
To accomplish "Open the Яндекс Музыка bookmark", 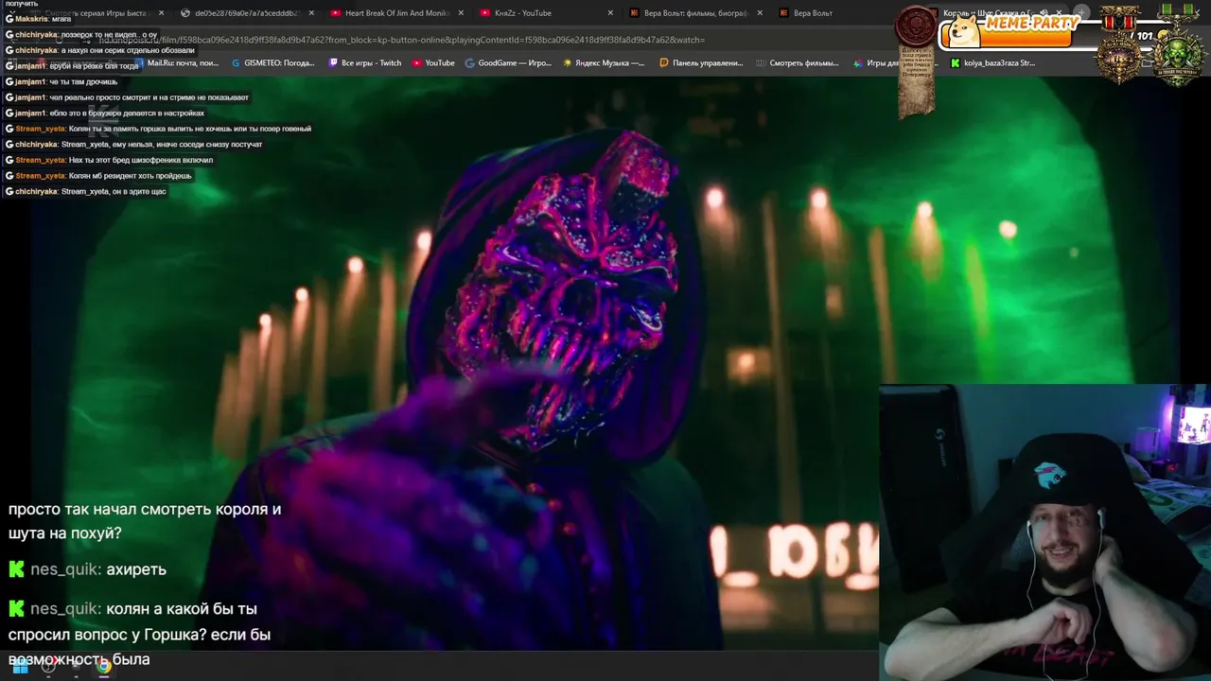I will click(603, 63).
